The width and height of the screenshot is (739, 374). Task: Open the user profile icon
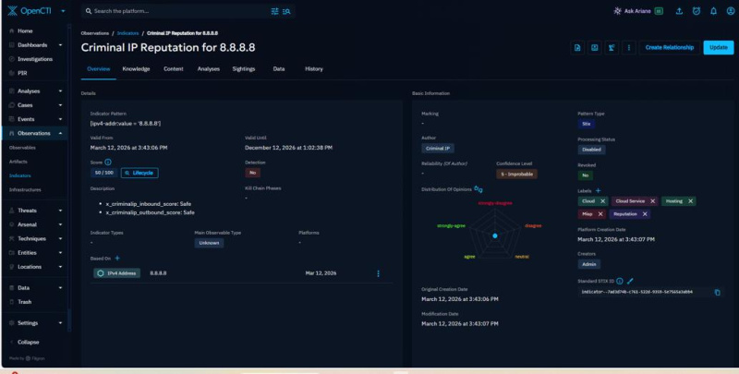(x=731, y=11)
